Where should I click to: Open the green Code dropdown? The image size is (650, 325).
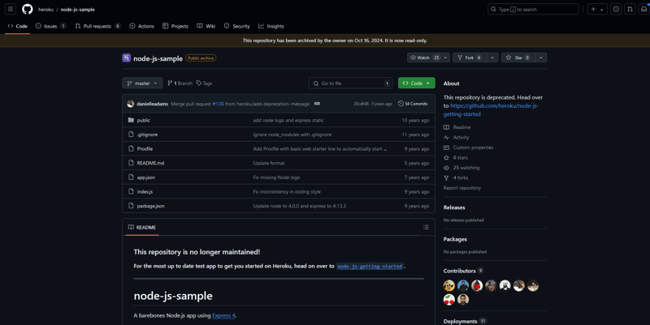[416, 83]
